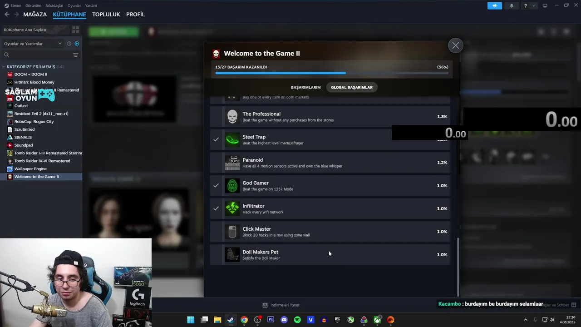Switch to the TOPLULUK tab
Image resolution: width=581 pixels, height=327 pixels.
106,15
